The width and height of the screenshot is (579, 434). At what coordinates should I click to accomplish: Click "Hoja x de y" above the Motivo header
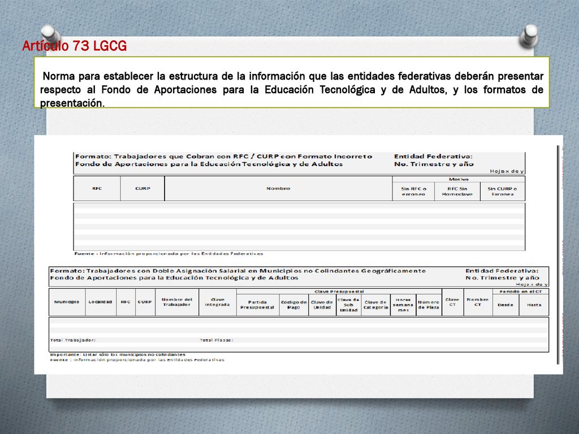(x=507, y=171)
